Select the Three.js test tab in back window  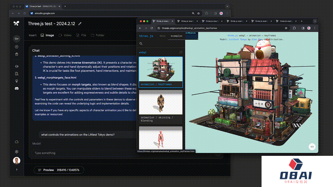coord(43,6)
